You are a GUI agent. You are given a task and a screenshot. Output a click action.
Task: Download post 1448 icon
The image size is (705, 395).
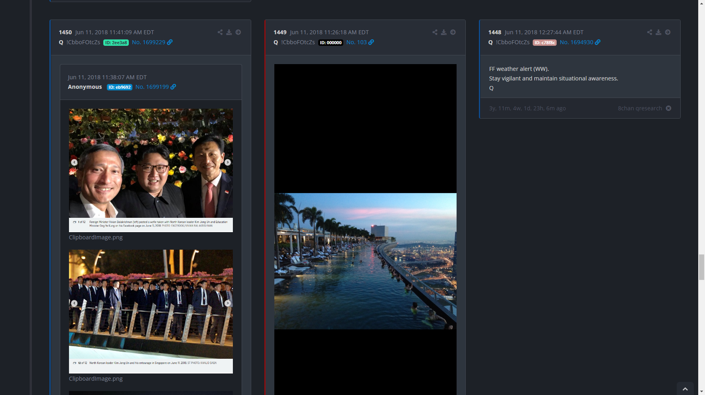658,32
